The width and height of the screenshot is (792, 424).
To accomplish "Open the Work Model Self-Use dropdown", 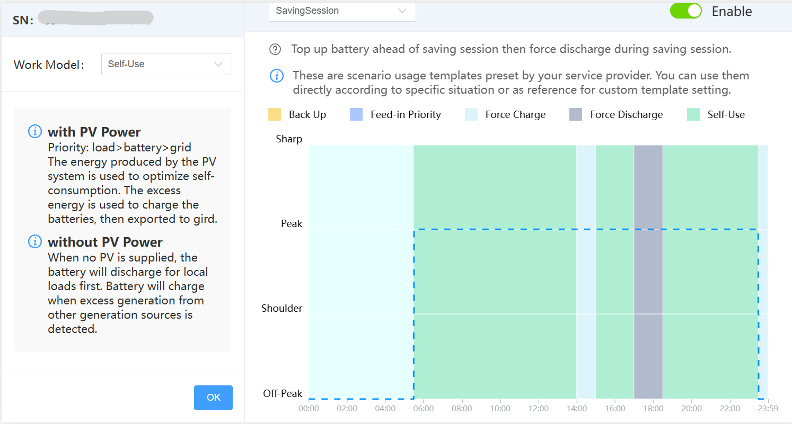I will point(166,64).
